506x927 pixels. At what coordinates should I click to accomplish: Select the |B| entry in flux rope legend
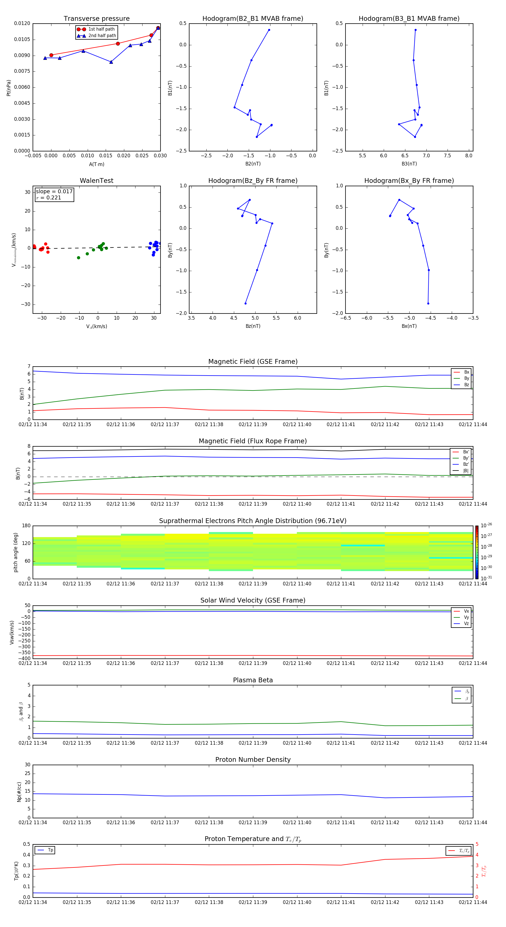point(461,471)
